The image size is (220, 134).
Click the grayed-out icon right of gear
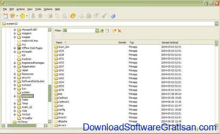pos(82,16)
